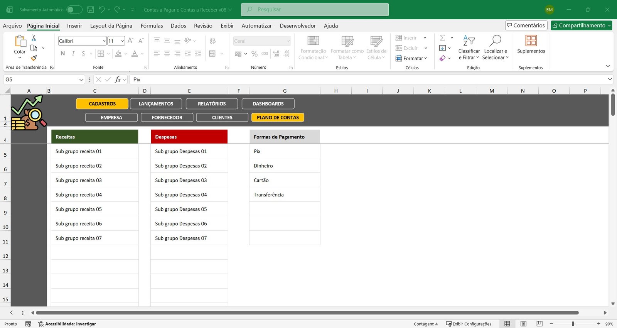Click the Save icon in title bar

pos(91,10)
